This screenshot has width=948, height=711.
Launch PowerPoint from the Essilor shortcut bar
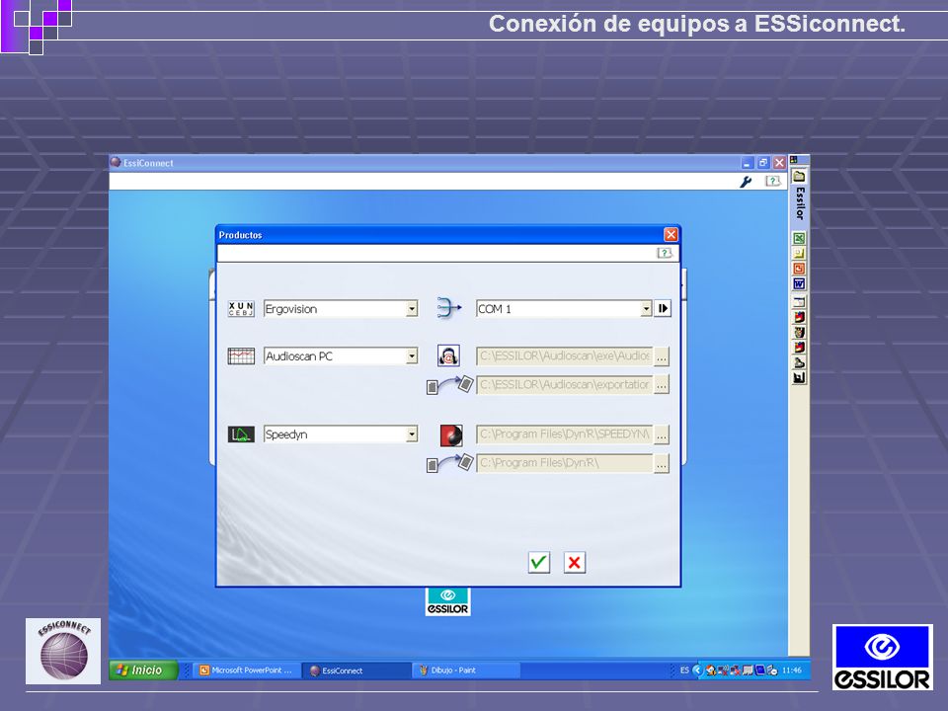[799, 269]
